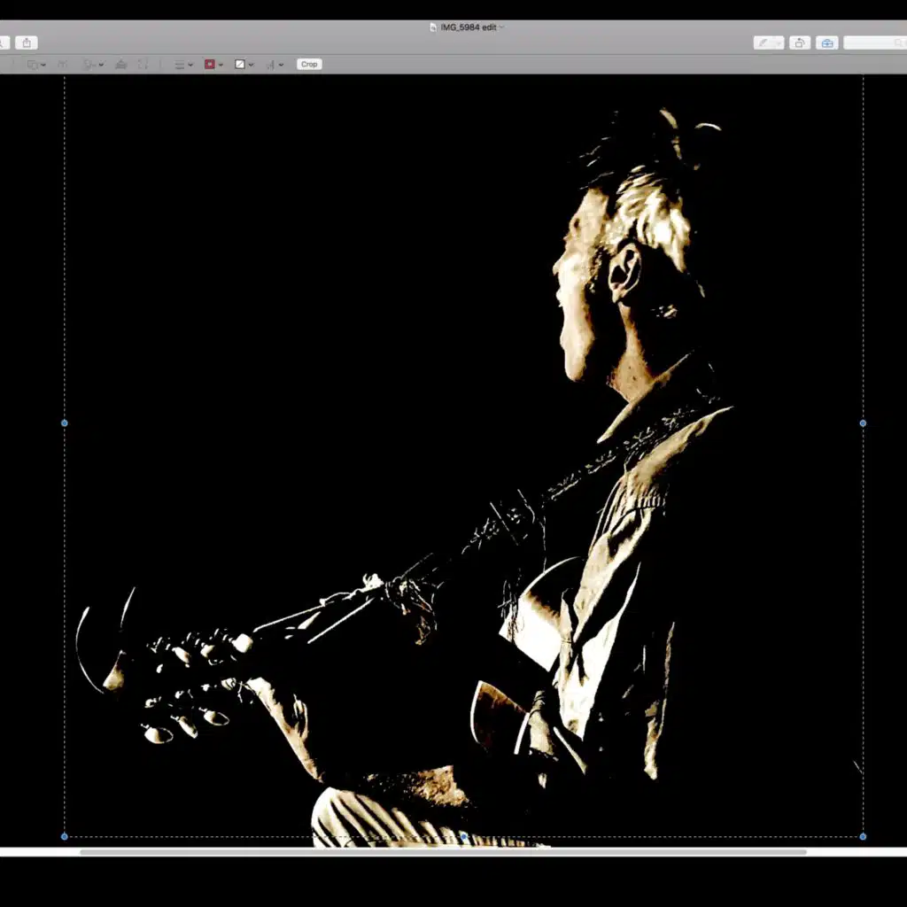This screenshot has width=907, height=907.
Task: Click the highlight pen tool
Action: (763, 43)
